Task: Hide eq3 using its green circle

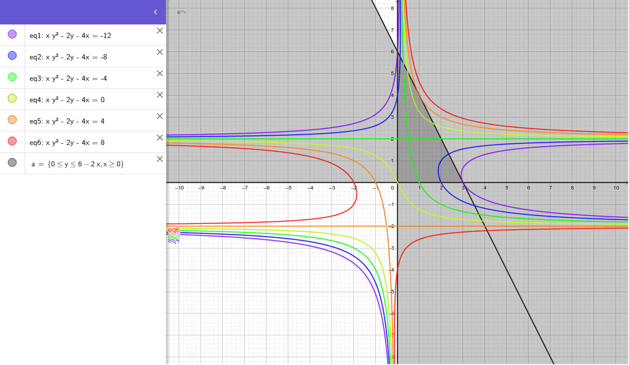Action: (x=12, y=77)
